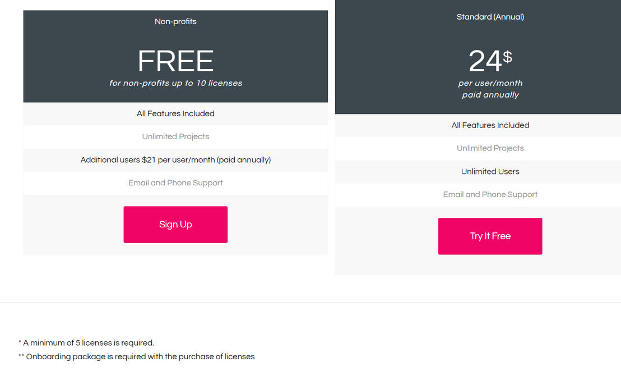Click the Sign Up button
The height and width of the screenshot is (380, 621).
(x=175, y=225)
